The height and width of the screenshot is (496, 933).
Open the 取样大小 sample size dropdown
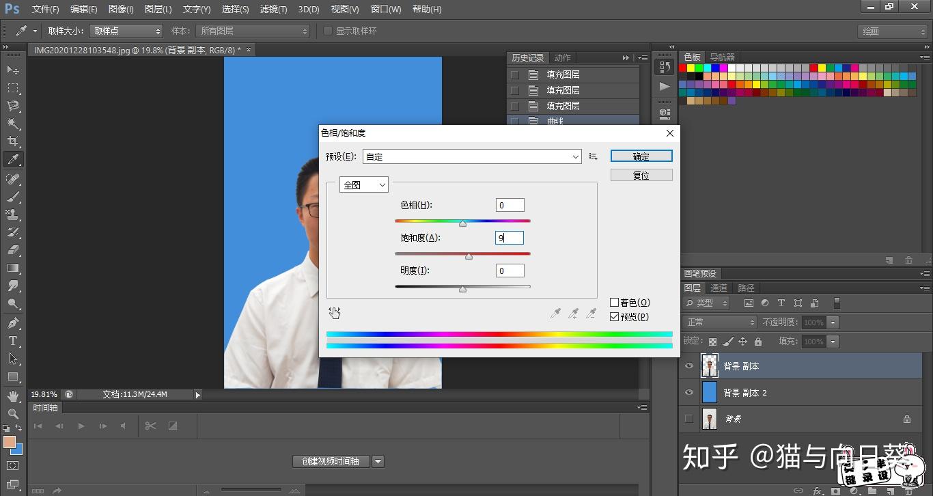(x=126, y=31)
